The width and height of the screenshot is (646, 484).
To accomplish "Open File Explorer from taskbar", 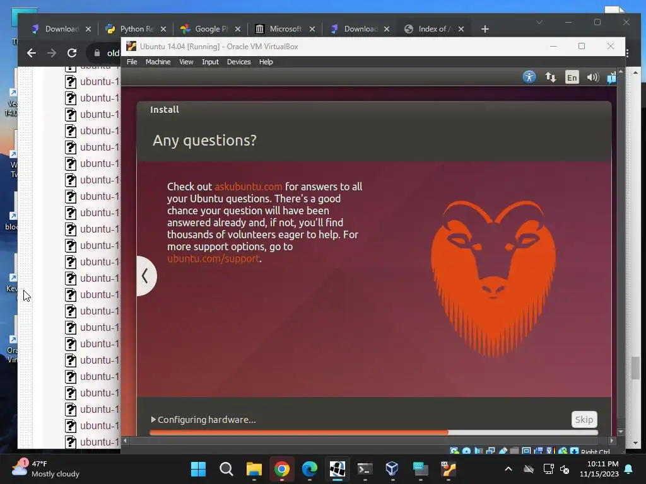I will click(254, 469).
